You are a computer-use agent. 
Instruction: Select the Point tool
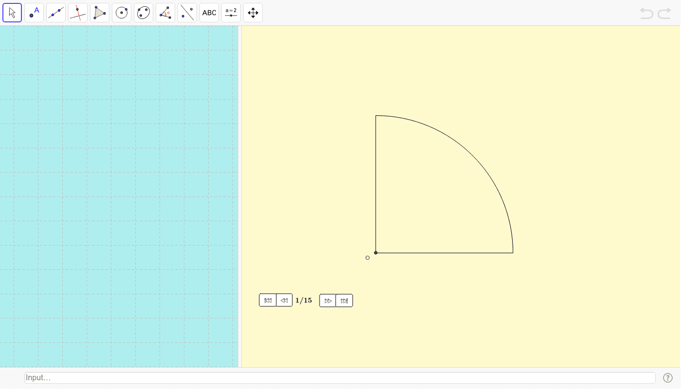34,13
